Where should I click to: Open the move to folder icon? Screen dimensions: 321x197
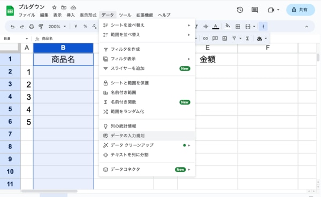pos(64,7)
